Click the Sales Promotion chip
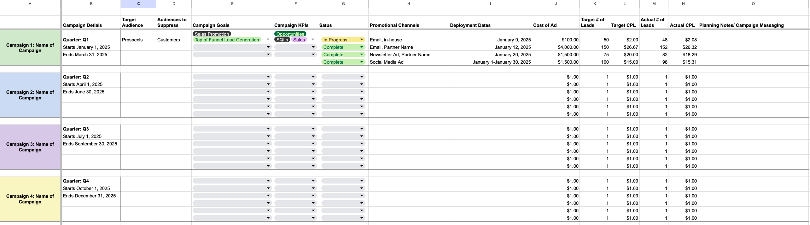The image size is (810, 225). point(212,34)
